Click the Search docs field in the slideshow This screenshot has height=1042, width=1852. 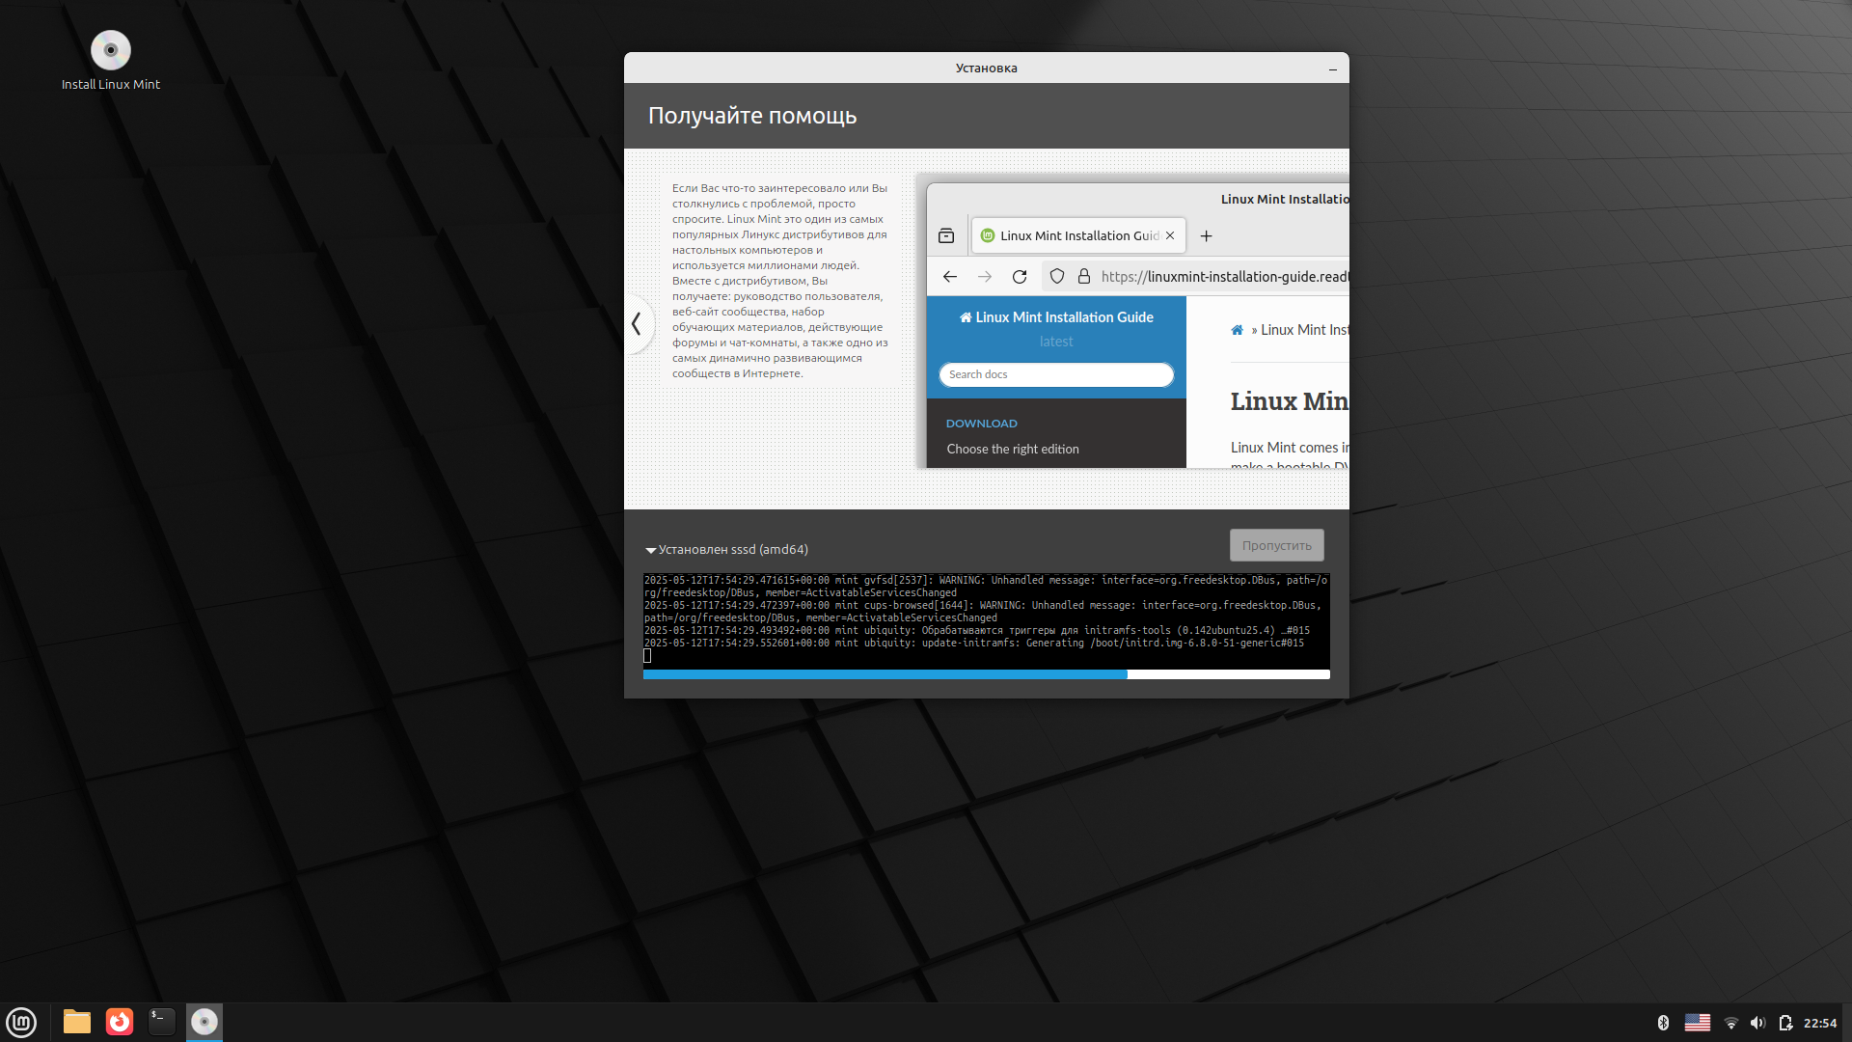(1055, 374)
